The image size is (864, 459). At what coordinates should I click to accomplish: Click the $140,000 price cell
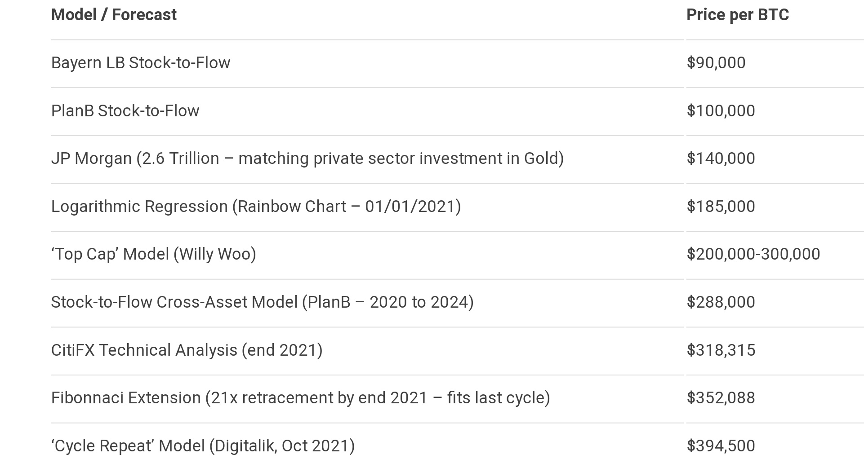pos(721,159)
